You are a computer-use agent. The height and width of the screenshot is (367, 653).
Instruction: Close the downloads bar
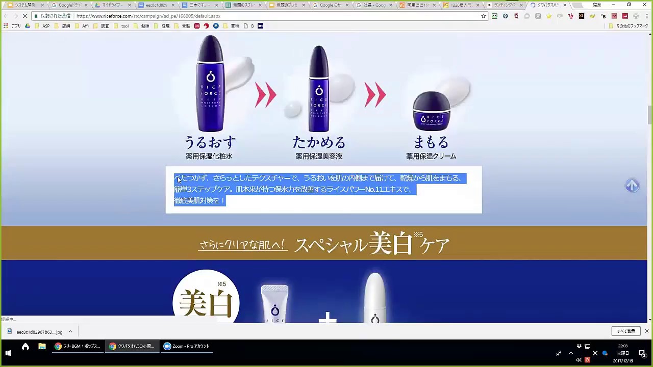(x=646, y=331)
